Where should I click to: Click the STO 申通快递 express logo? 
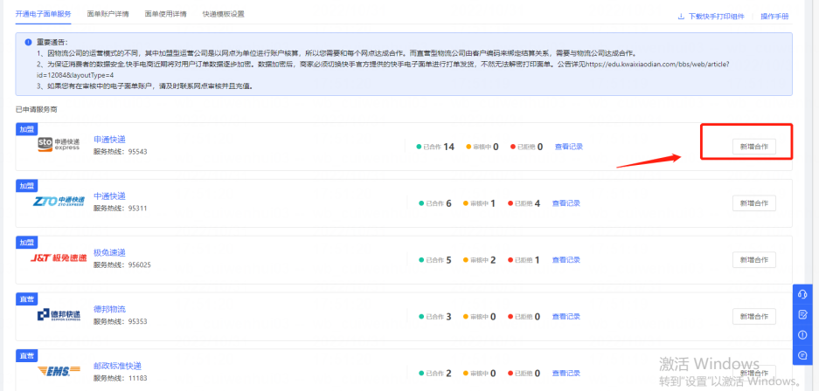[x=59, y=145]
